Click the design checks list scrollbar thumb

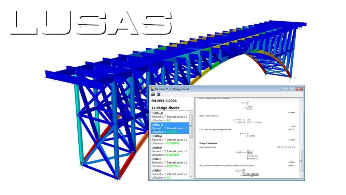[191, 125]
